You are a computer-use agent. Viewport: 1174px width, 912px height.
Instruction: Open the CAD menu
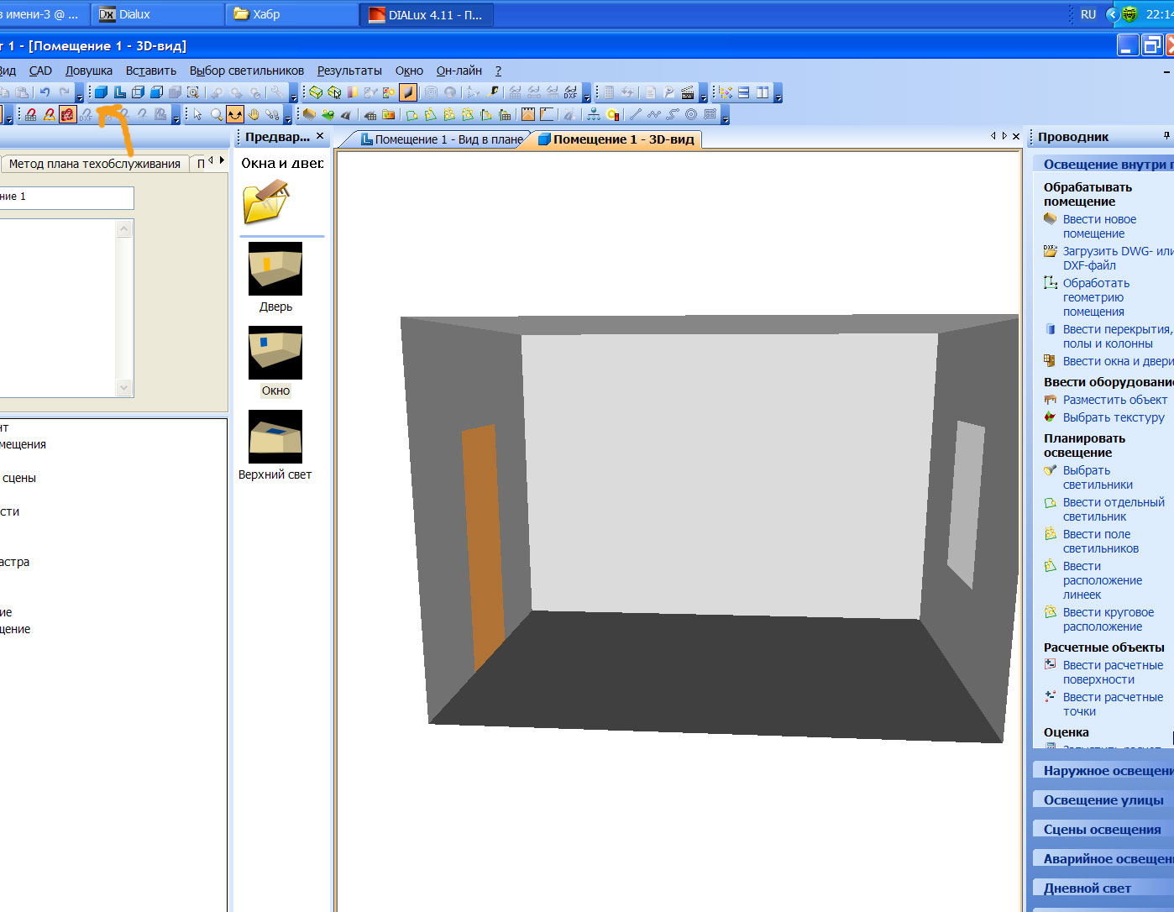click(x=40, y=71)
